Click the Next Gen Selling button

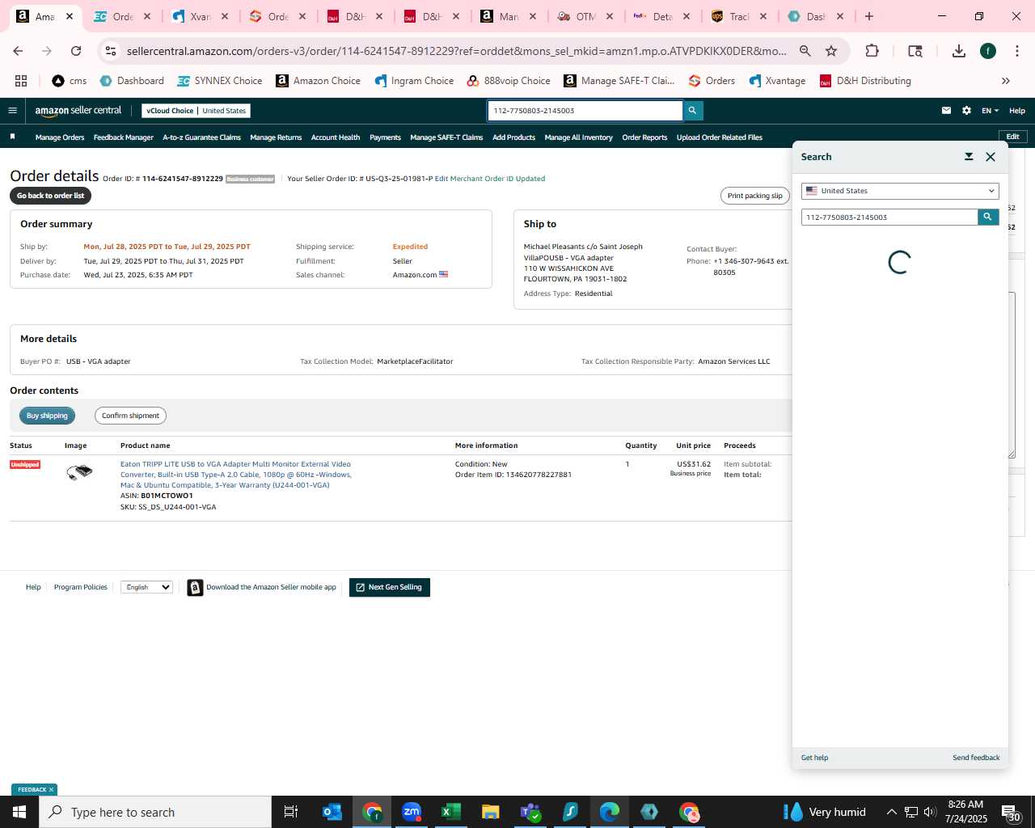pyautogui.click(x=390, y=587)
